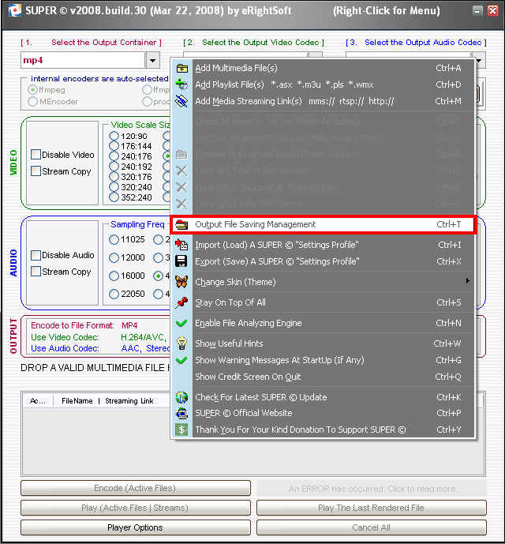Select video scale size 240:176
505x544 pixels.
(x=114, y=156)
